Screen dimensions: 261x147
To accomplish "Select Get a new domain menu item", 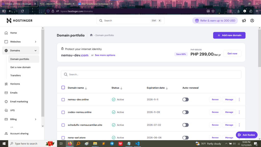I will click(20, 67).
